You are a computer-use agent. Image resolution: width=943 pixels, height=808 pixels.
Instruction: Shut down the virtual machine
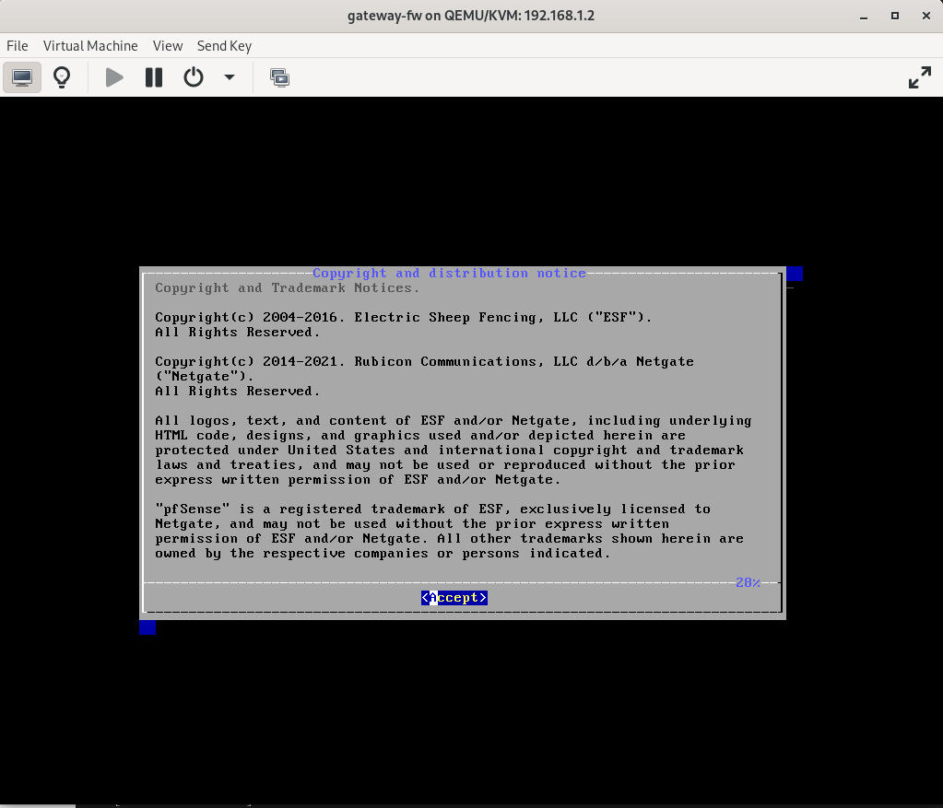pos(194,77)
